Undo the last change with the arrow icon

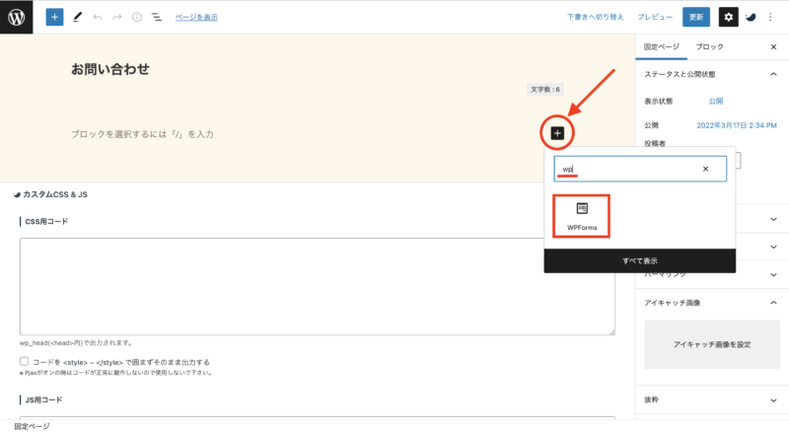pos(97,17)
